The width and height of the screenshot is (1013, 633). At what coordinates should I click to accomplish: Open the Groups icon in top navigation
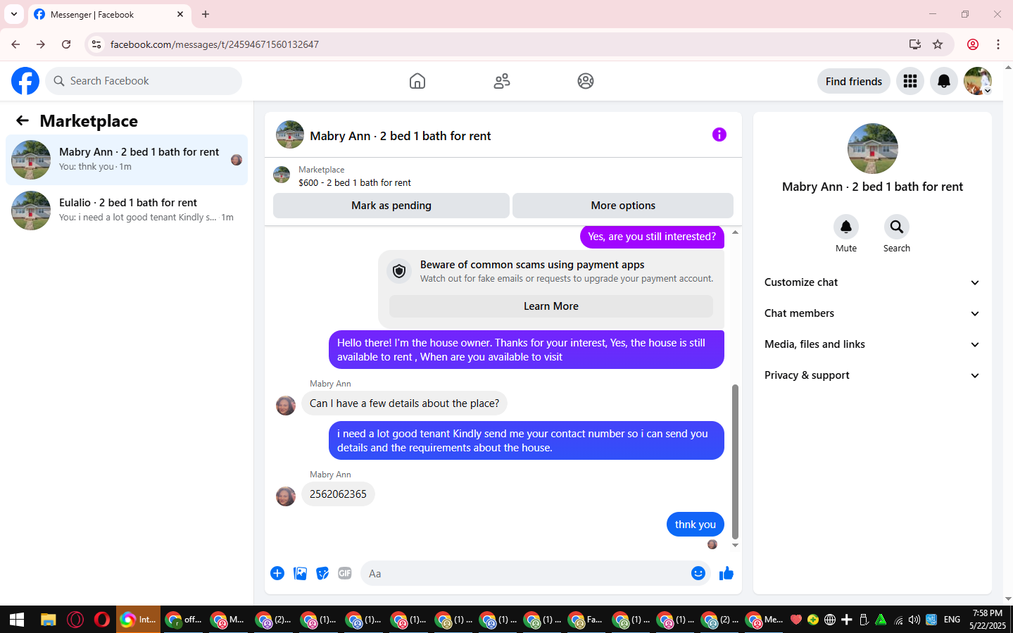coord(586,81)
